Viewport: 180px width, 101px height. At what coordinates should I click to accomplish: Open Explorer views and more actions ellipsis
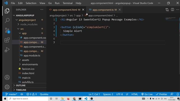click(42, 10)
